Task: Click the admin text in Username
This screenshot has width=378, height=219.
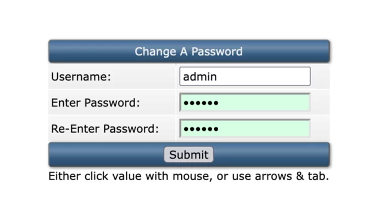Action: [x=200, y=77]
